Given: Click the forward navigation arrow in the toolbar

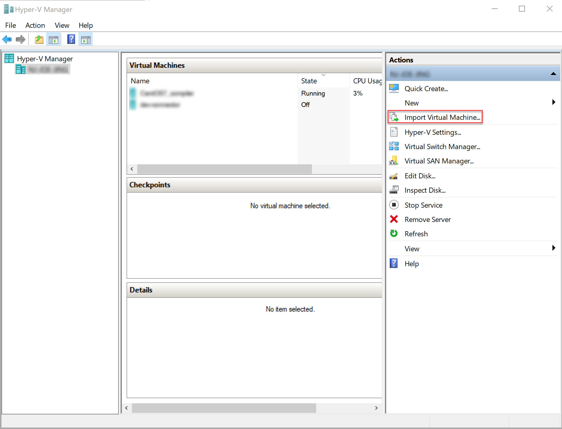Looking at the screenshot, I should 20,39.
